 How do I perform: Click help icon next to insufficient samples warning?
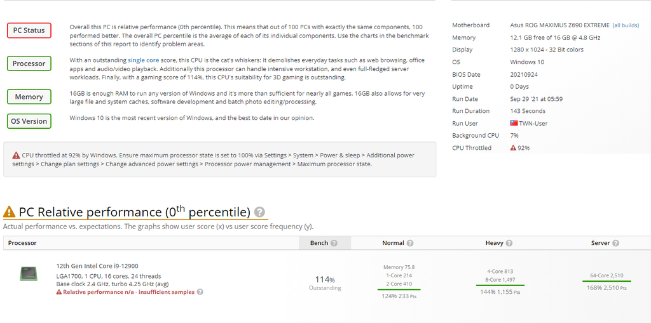[x=200, y=292]
